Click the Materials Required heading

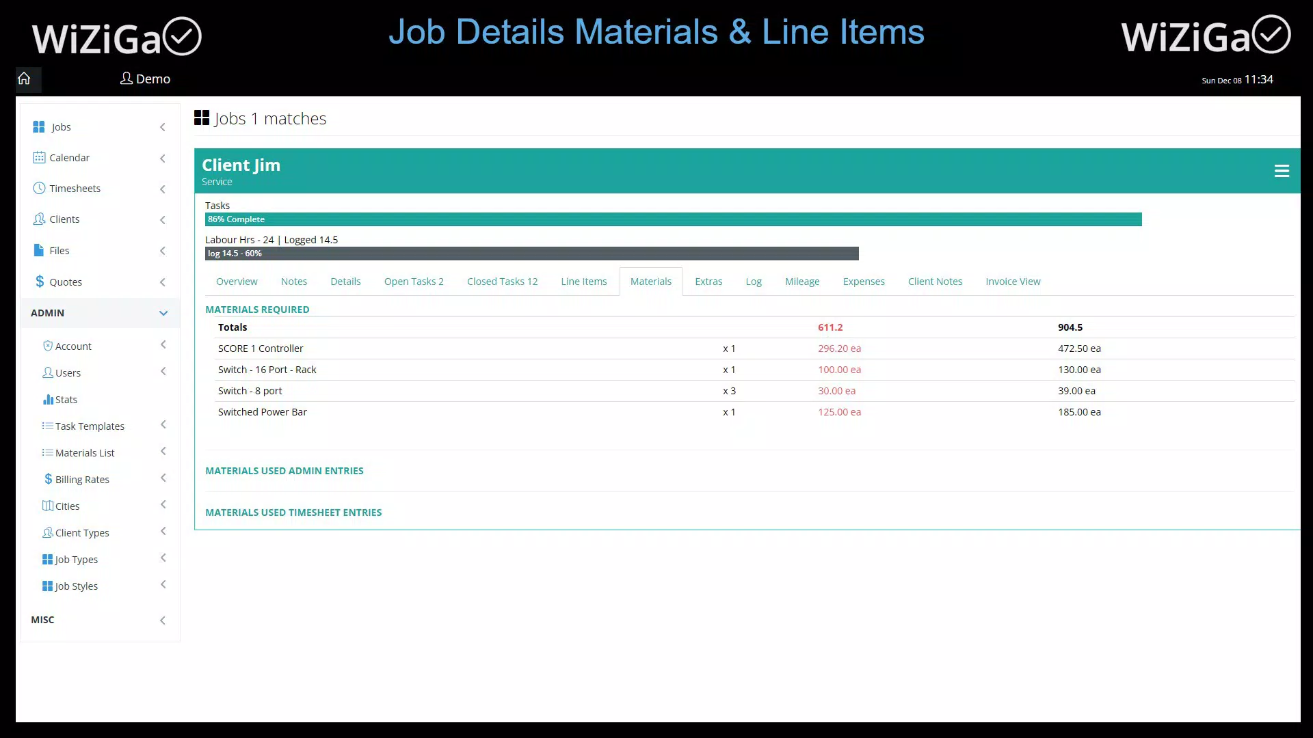pos(257,310)
